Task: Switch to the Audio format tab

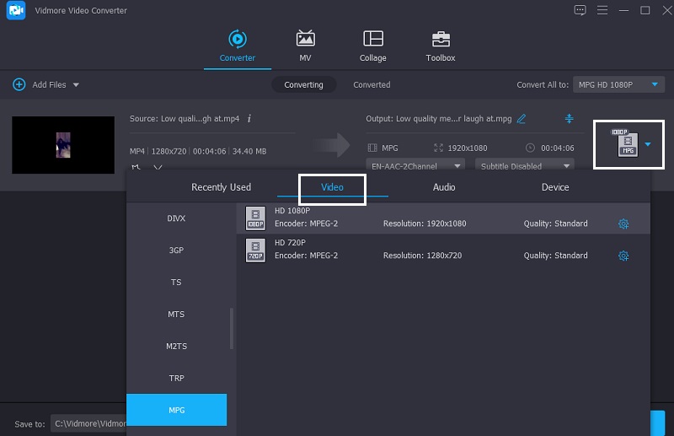Action: 444,187
